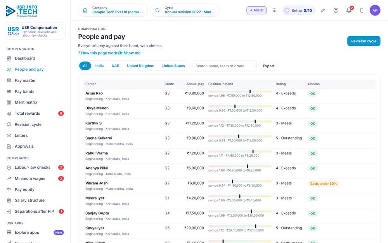Click the name Meera Iyer
The width and height of the screenshot is (388, 243).
coord(95,198)
